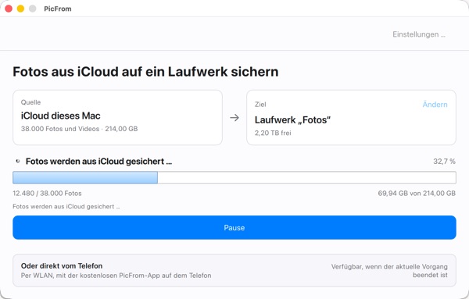469x299 pixels.
Task: Click the arrow between source and destination
Action: 234,118
